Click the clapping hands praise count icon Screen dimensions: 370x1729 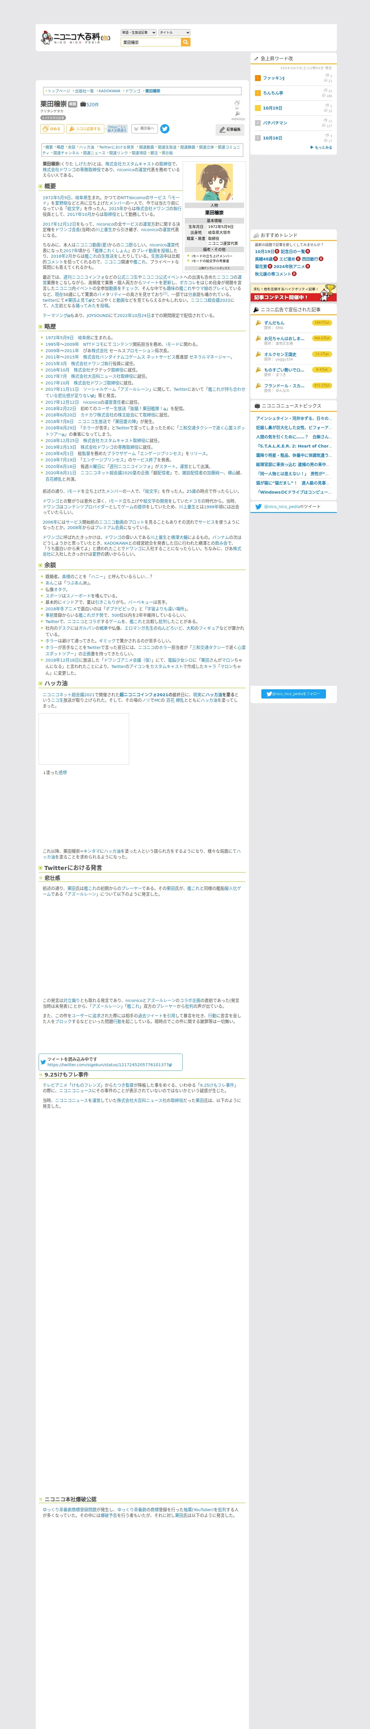pos(237,104)
